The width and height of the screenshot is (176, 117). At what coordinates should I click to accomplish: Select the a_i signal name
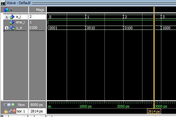(18, 17)
